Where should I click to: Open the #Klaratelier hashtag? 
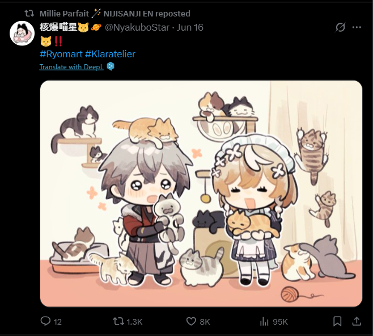tap(110, 54)
